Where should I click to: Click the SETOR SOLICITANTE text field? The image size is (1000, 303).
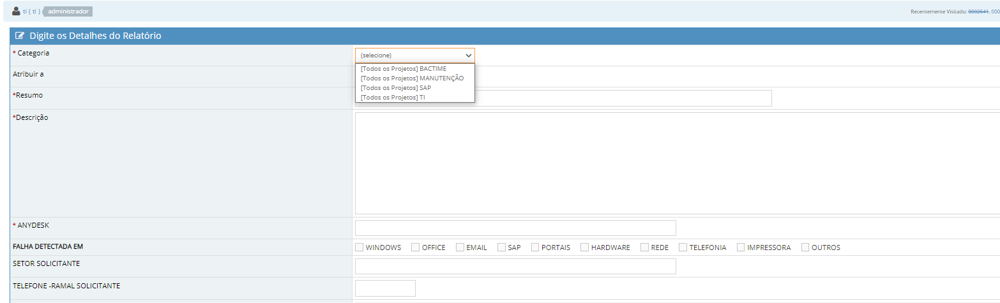(515, 267)
